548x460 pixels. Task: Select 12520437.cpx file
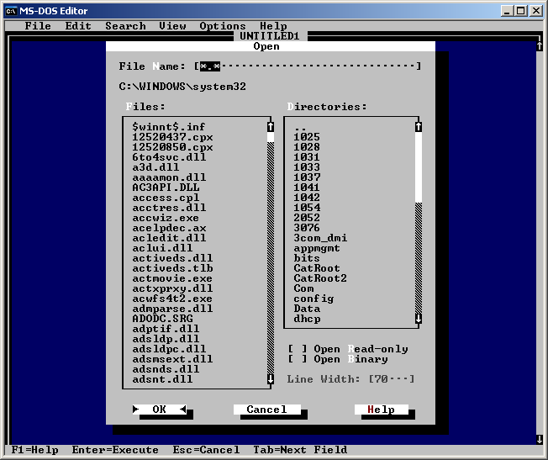[x=172, y=137]
